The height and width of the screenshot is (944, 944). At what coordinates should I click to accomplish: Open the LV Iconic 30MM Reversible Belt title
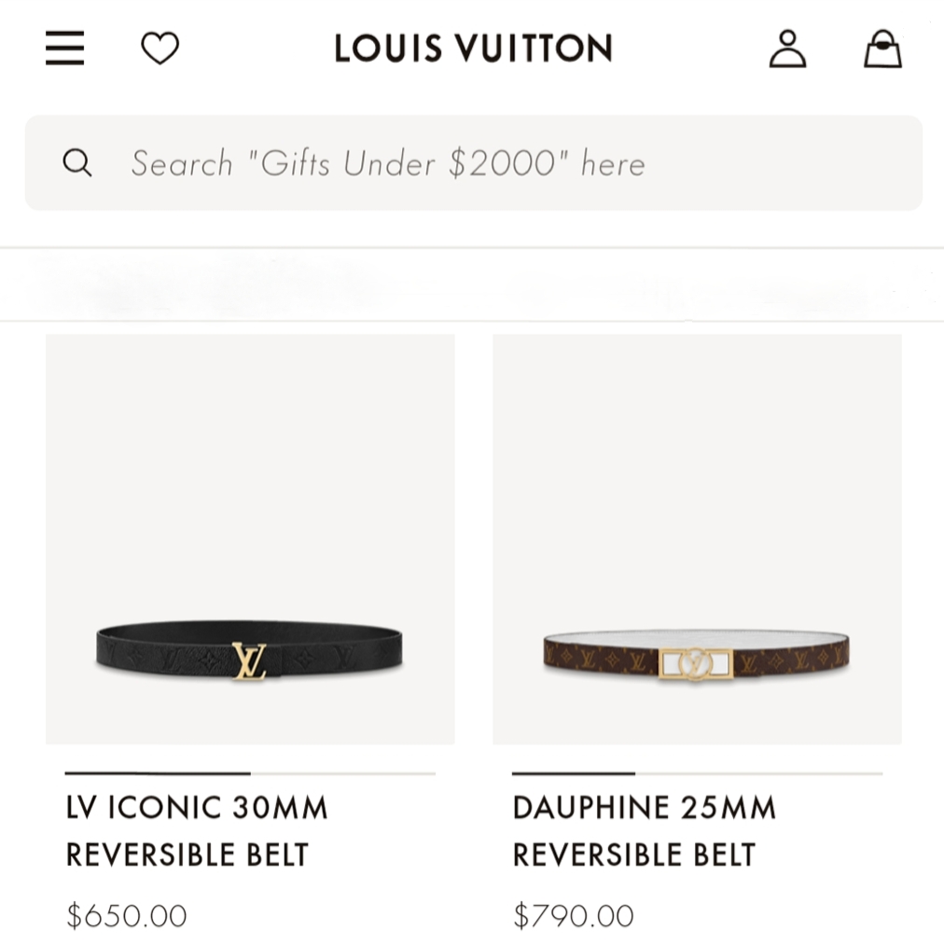[197, 830]
